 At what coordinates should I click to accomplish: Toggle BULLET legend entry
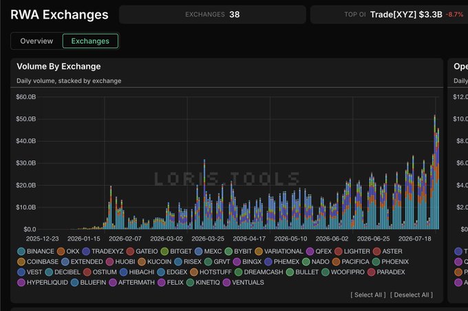(302, 272)
